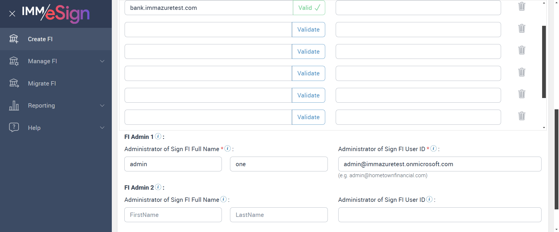The width and height of the screenshot is (559, 232).
Task: Expand the Manage FI submenu chevron
Action: tap(102, 61)
